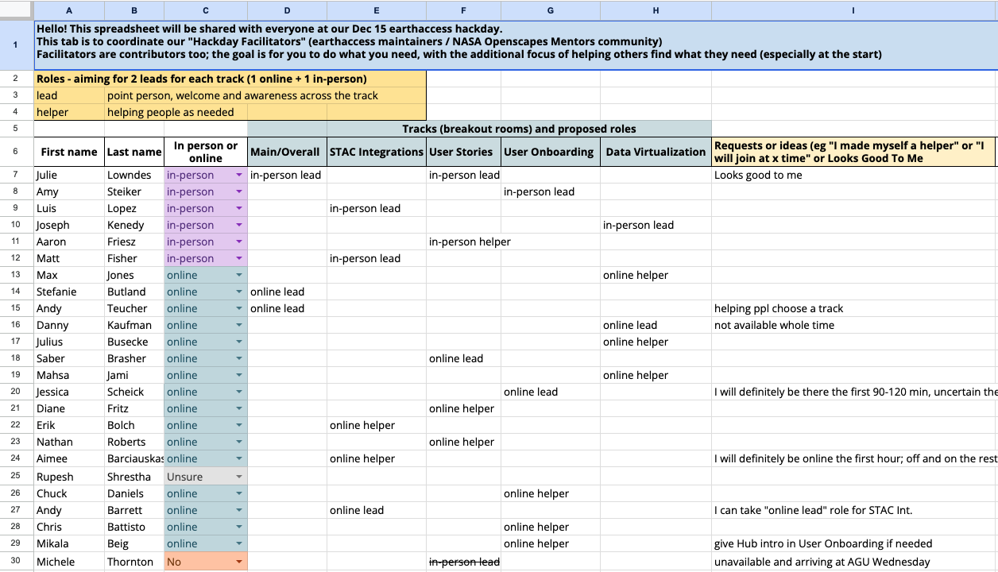Select column header C
Image resolution: width=998 pixels, height=572 pixels.
(x=205, y=10)
